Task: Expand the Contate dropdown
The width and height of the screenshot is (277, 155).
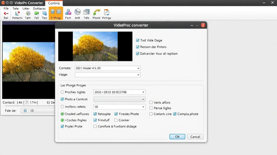Action: click(x=138, y=68)
